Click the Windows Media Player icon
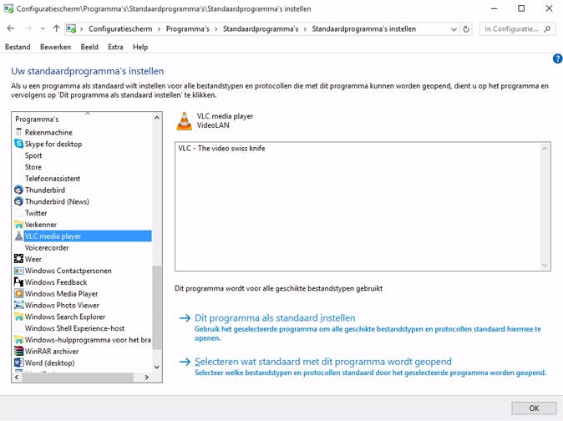 [x=18, y=293]
